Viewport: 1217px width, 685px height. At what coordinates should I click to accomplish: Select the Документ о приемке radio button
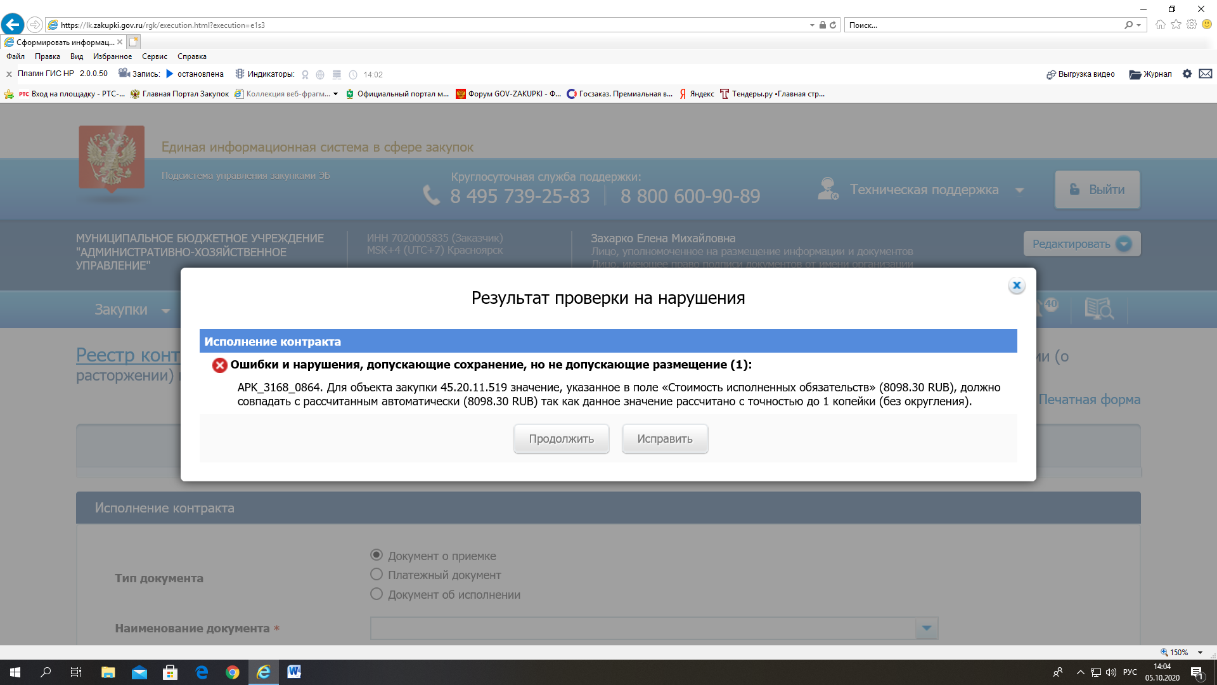click(x=377, y=555)
